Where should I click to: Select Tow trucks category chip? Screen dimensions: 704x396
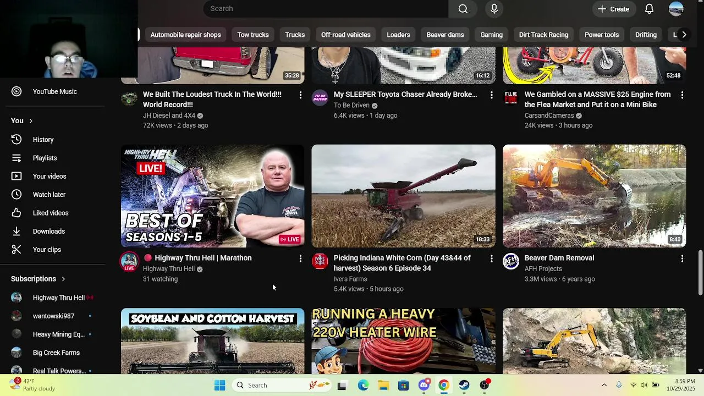click(x=253, y=35)
